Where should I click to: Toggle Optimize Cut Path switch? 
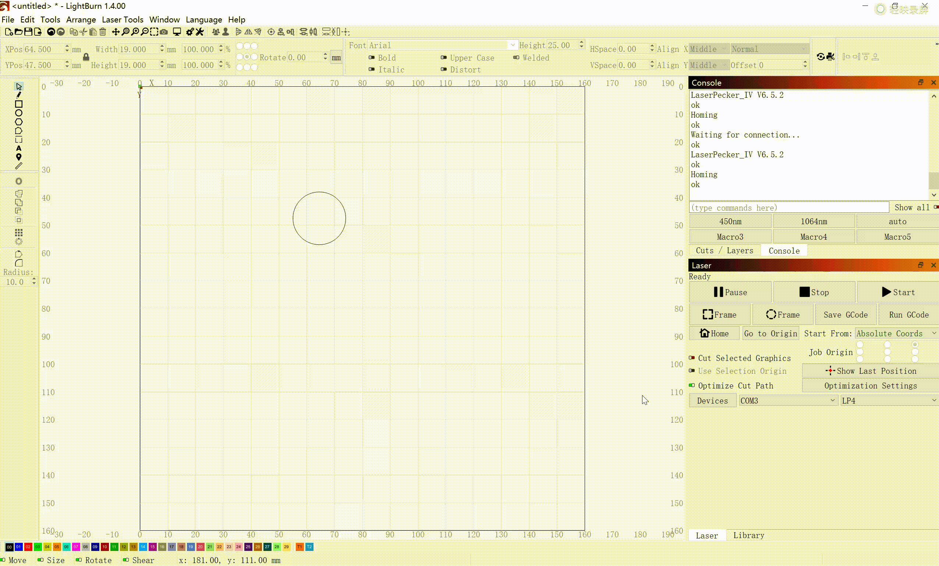tap(692, 385)
